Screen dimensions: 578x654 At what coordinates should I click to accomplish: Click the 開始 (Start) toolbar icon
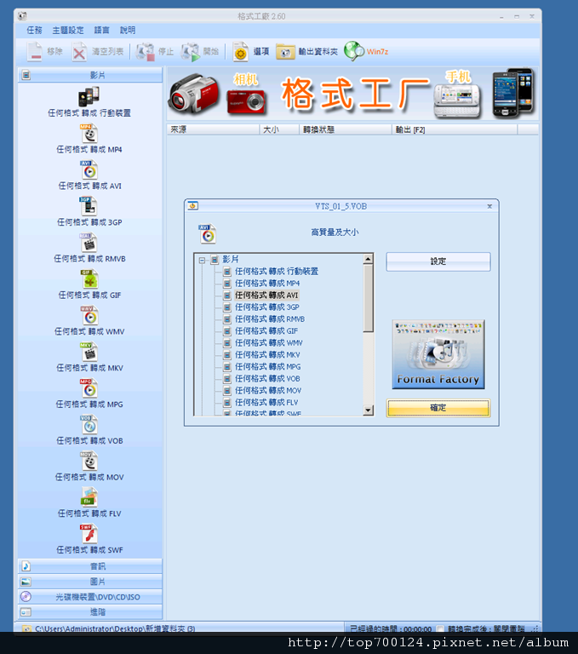pos(191,52)
